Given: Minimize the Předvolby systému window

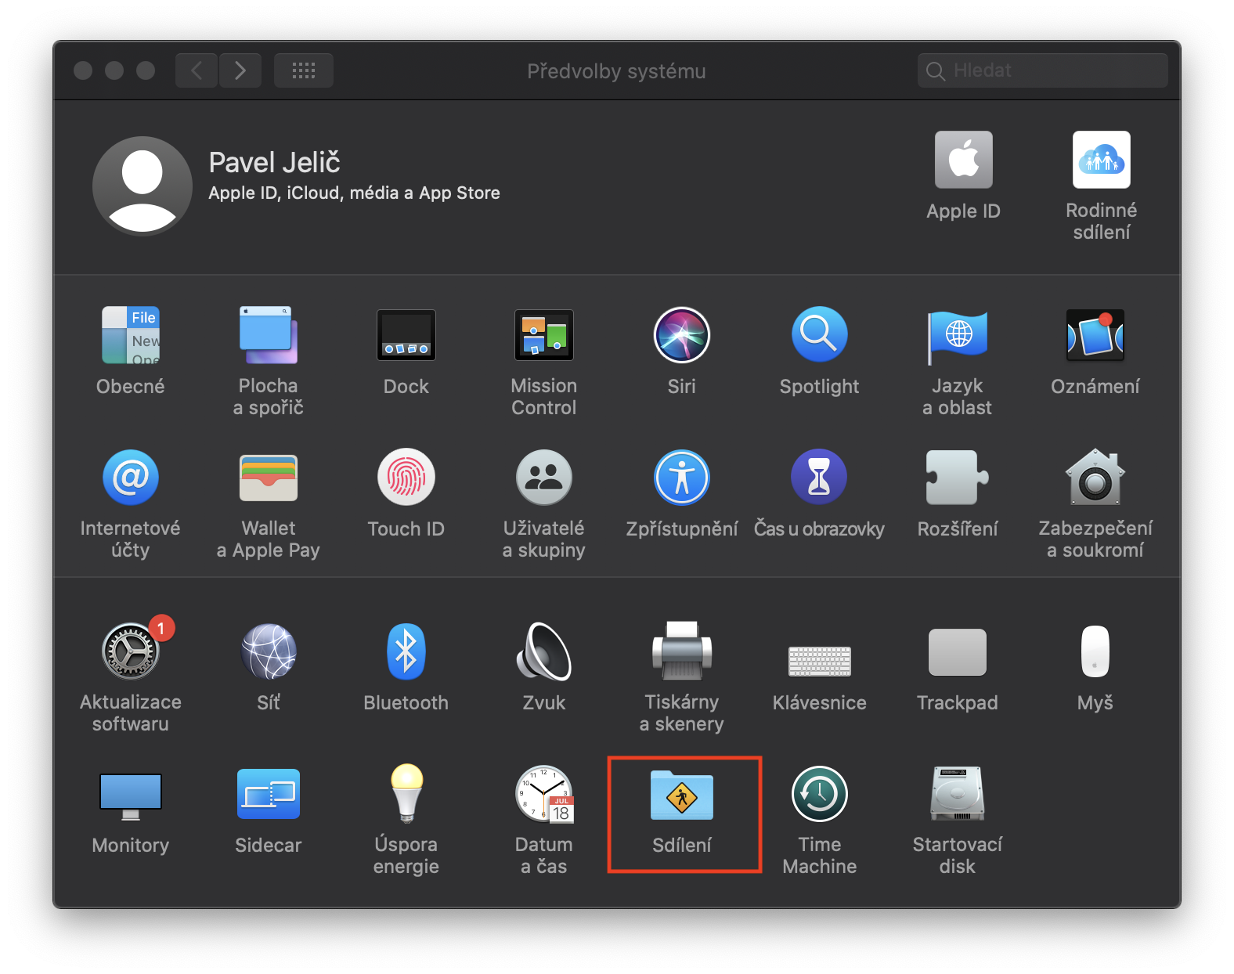Looking at the screenshot, I should tap(114, 70).
